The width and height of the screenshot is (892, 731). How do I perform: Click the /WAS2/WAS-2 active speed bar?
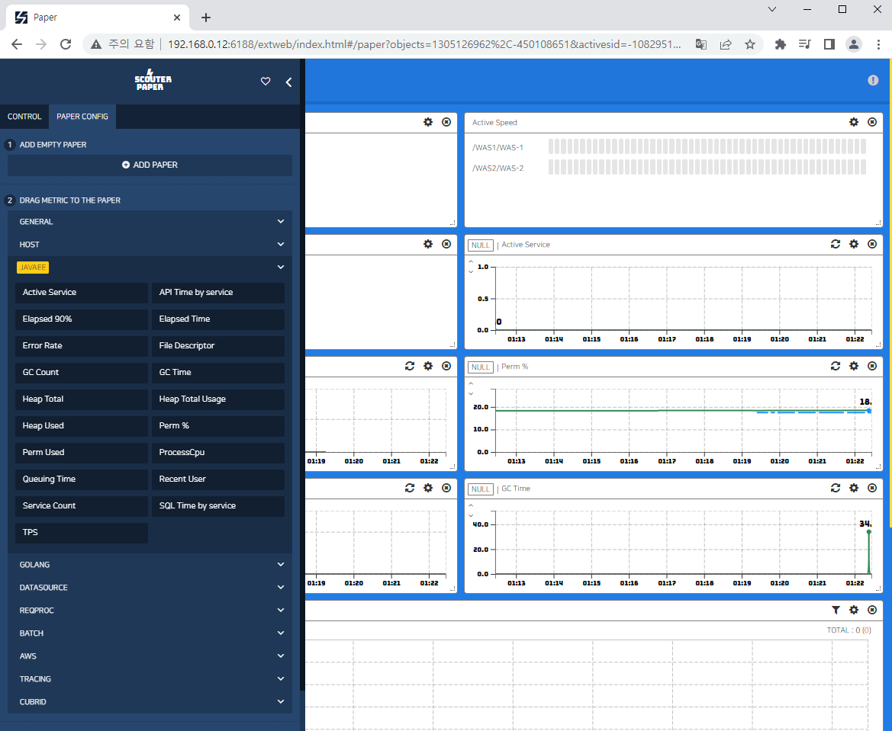[x=707, y=167]
